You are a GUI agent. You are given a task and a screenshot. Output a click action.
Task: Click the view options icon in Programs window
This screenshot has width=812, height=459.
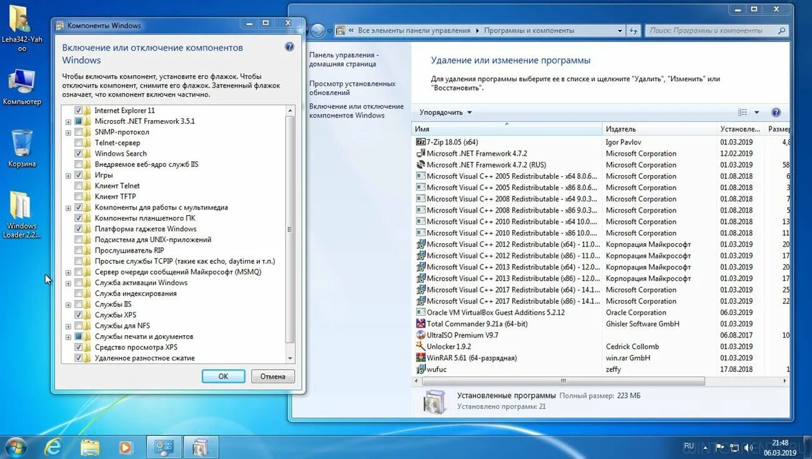[743, 113]
